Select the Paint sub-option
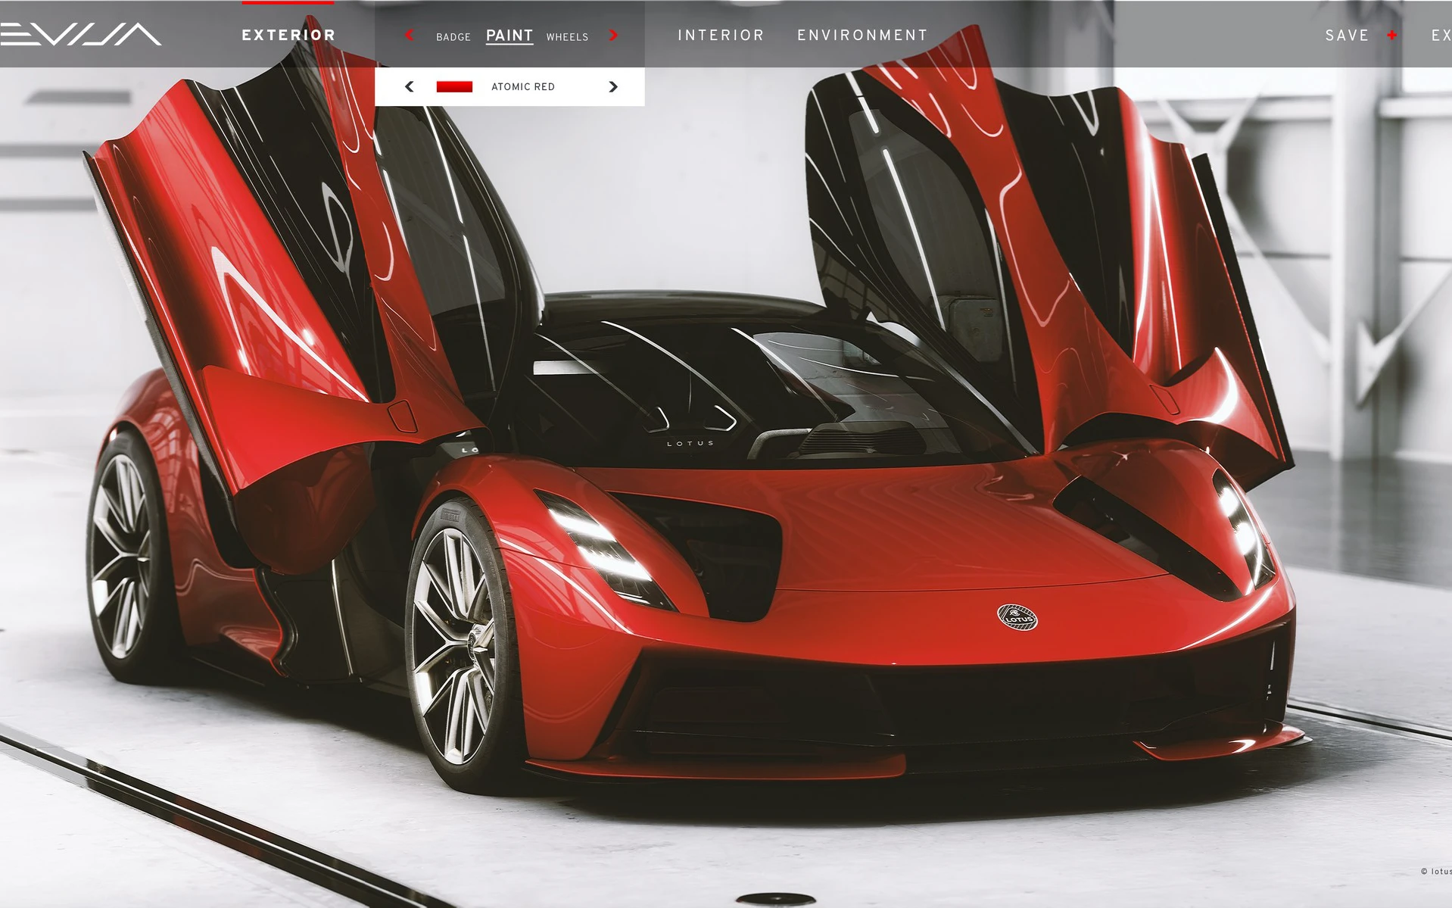The width and height of the screenshot is (1452, 908). 509,36
